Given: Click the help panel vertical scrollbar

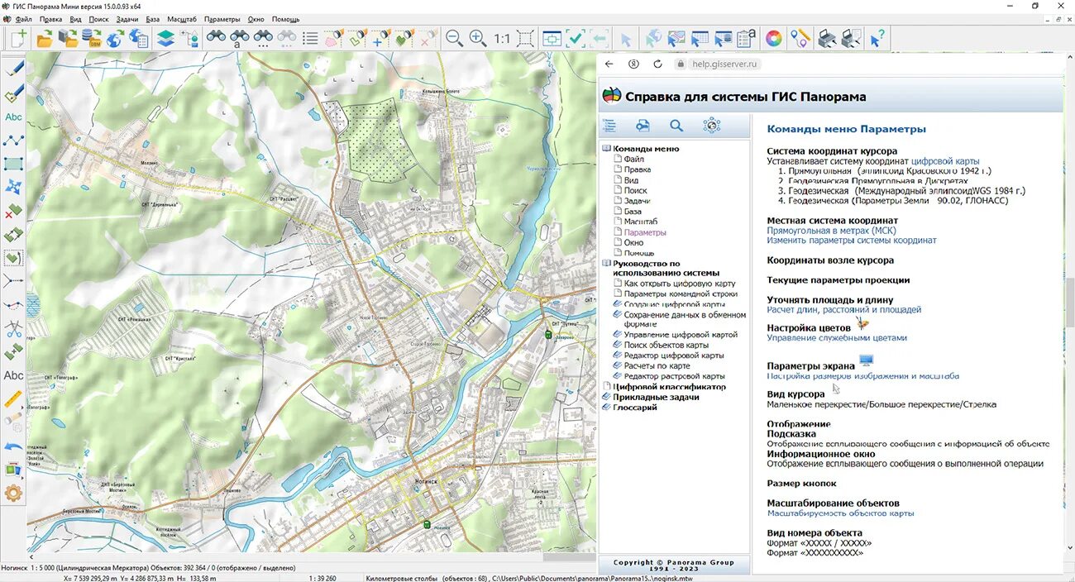Looking at the screenshot, I should click(x=1069, y=303).
